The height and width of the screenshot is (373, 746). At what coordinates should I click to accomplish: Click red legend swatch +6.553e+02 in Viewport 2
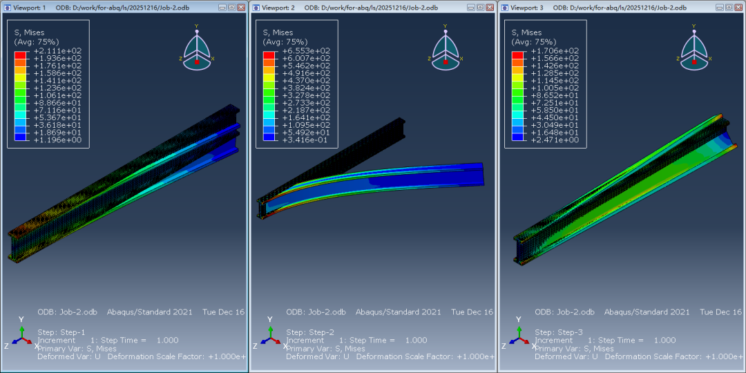pyautogui.click(x=268, y=55)
